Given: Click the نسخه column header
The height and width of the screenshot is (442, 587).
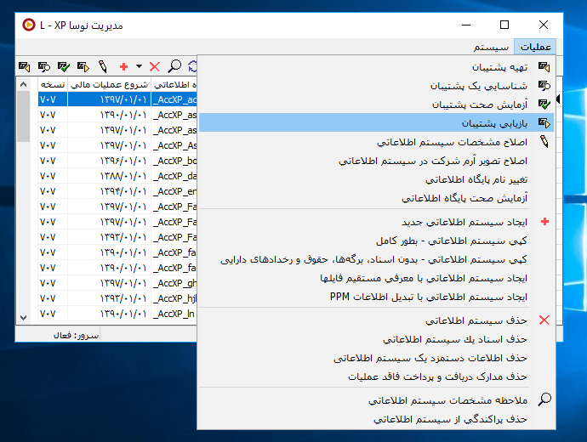Looking at the screenshot, I should [x=53, y=85].
